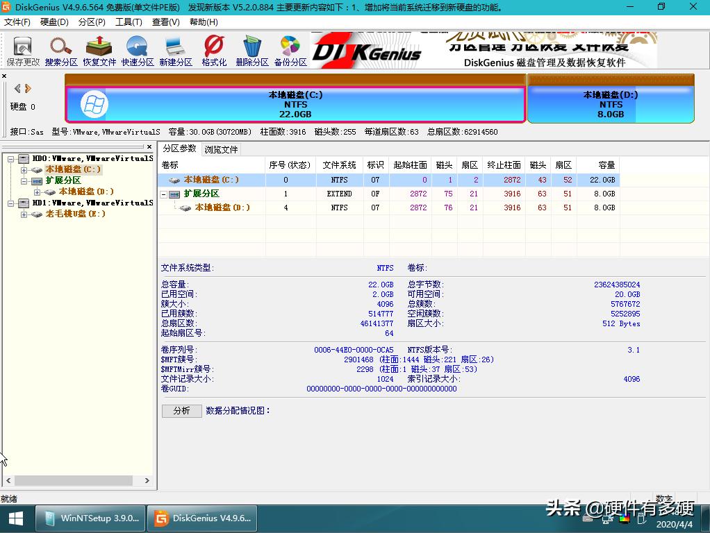Open the Windows Start menu
The height and width of the screenshot is (533, 710).
(x=14, y=518)
